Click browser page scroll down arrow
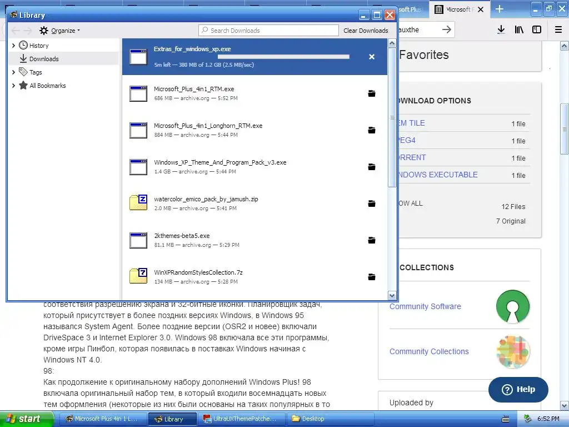Screen dimensions: 569x427 [565, 405]
